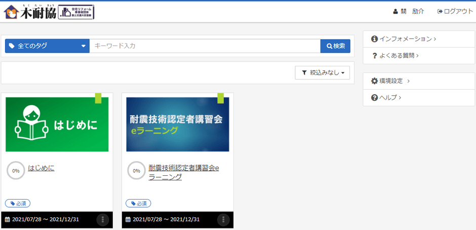Viewport: 476px width, 230px height.
Task: Open the インフォメーション menu item
Action: point(404,39)
